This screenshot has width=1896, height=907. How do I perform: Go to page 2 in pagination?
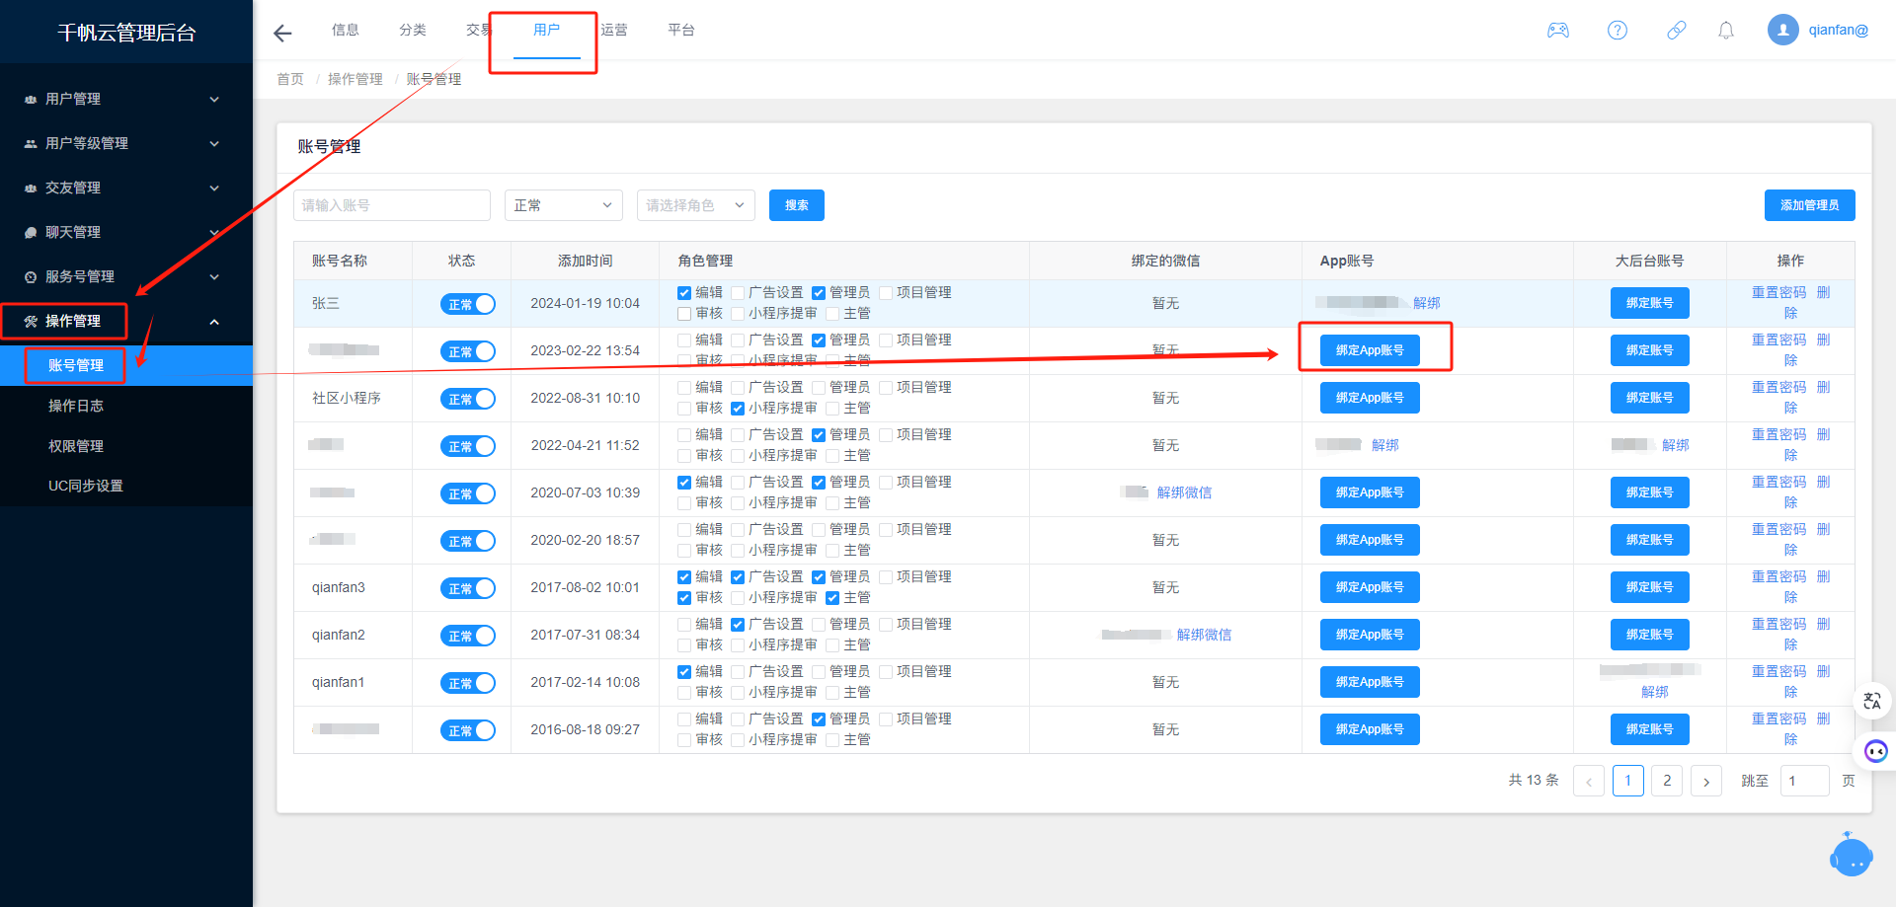[x=1667, y=781]
